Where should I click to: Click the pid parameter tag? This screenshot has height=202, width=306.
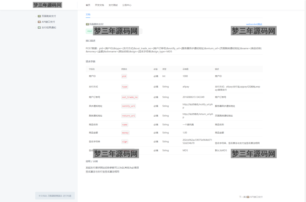124,76
